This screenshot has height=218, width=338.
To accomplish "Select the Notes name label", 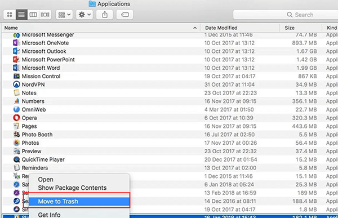I will pos(29,93).
